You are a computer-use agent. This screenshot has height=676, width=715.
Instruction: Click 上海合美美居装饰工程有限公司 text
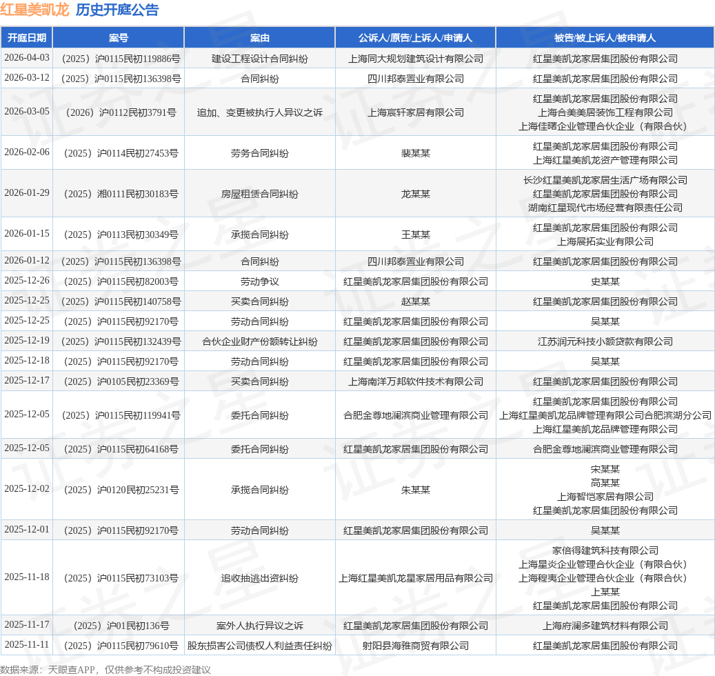point(605,112)
